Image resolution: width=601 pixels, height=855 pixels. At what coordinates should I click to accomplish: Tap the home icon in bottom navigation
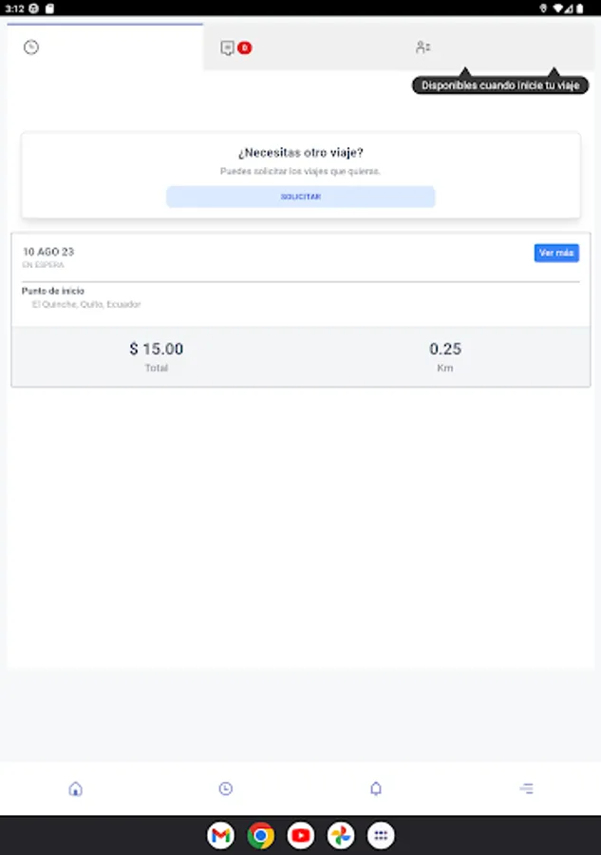pos(76,788)
